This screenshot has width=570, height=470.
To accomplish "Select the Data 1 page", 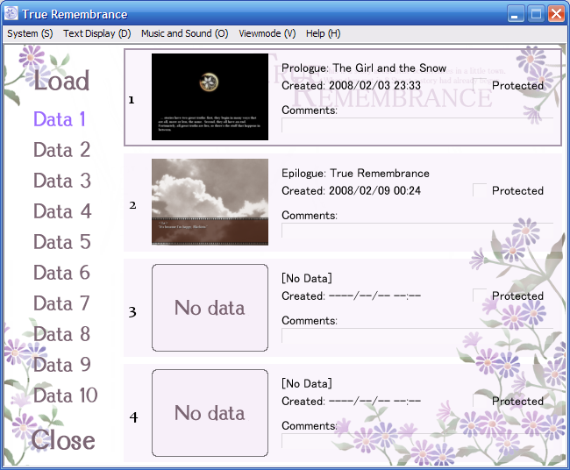I will pyautogui.click(x=60, y=119).
